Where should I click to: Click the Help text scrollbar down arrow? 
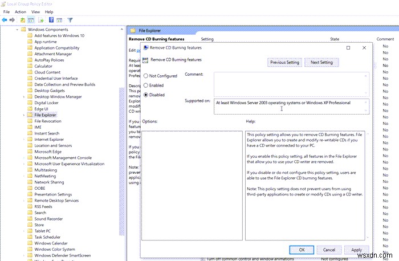pos(368,237)
